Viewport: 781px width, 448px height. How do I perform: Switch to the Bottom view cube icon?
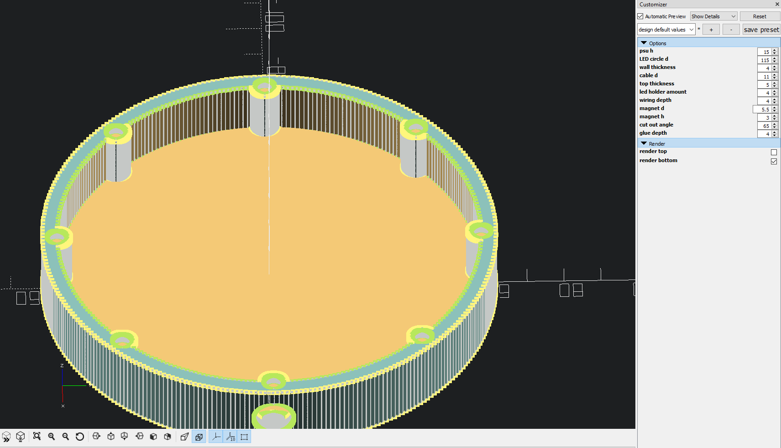(x=125, y=437)
